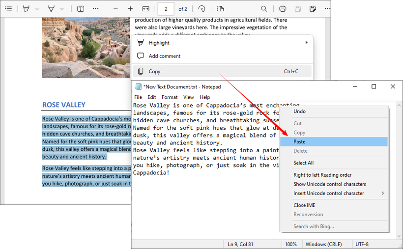Viewport: 403px width, 249px height.
Task: Open more tools ellipsis beside Add text
Action: coord(96,8)
